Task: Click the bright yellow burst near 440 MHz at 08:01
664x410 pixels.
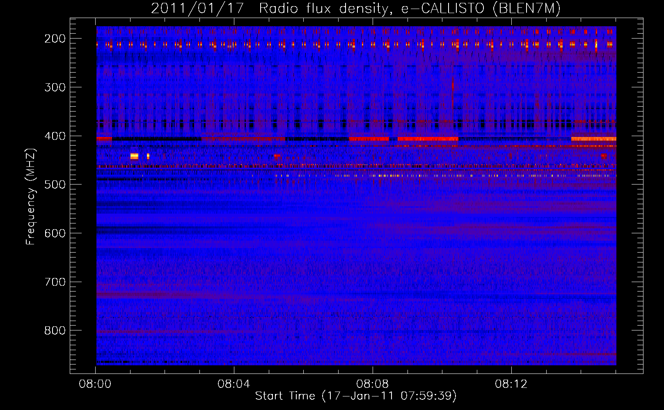Action: click(134, 156)
